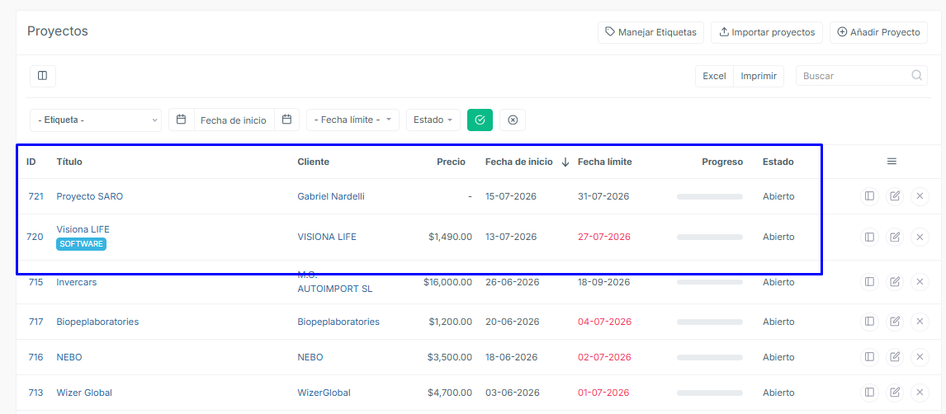Open WizerGlobal client link
The width and height of the screenshot is (946, 414).
(324, 393)
